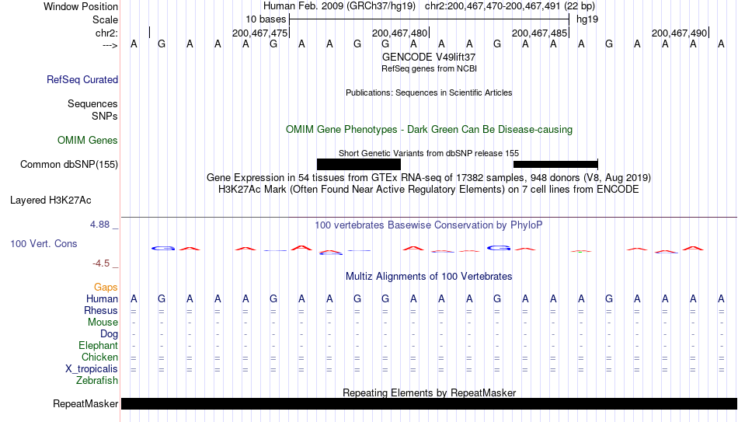
Task: Select the Elephant species row label
Action: pos(98,346)
